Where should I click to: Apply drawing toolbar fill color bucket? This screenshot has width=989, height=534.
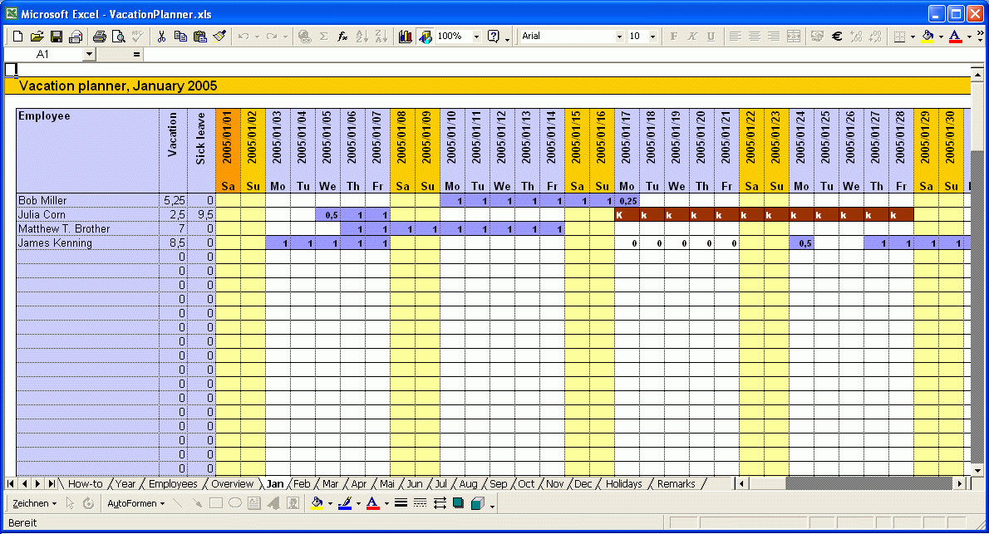click(x=317, y=503)
